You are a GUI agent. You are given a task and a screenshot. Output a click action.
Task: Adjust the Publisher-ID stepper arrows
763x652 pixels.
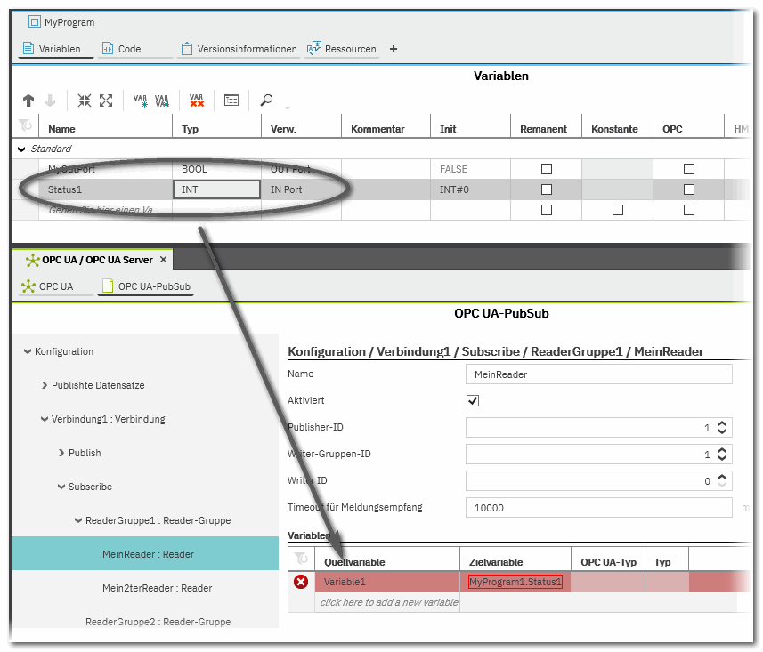723,428
